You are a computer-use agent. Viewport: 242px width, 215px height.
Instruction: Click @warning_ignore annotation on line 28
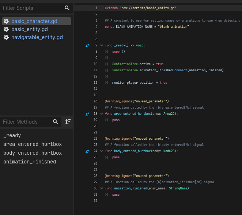[x=118, y=176]
